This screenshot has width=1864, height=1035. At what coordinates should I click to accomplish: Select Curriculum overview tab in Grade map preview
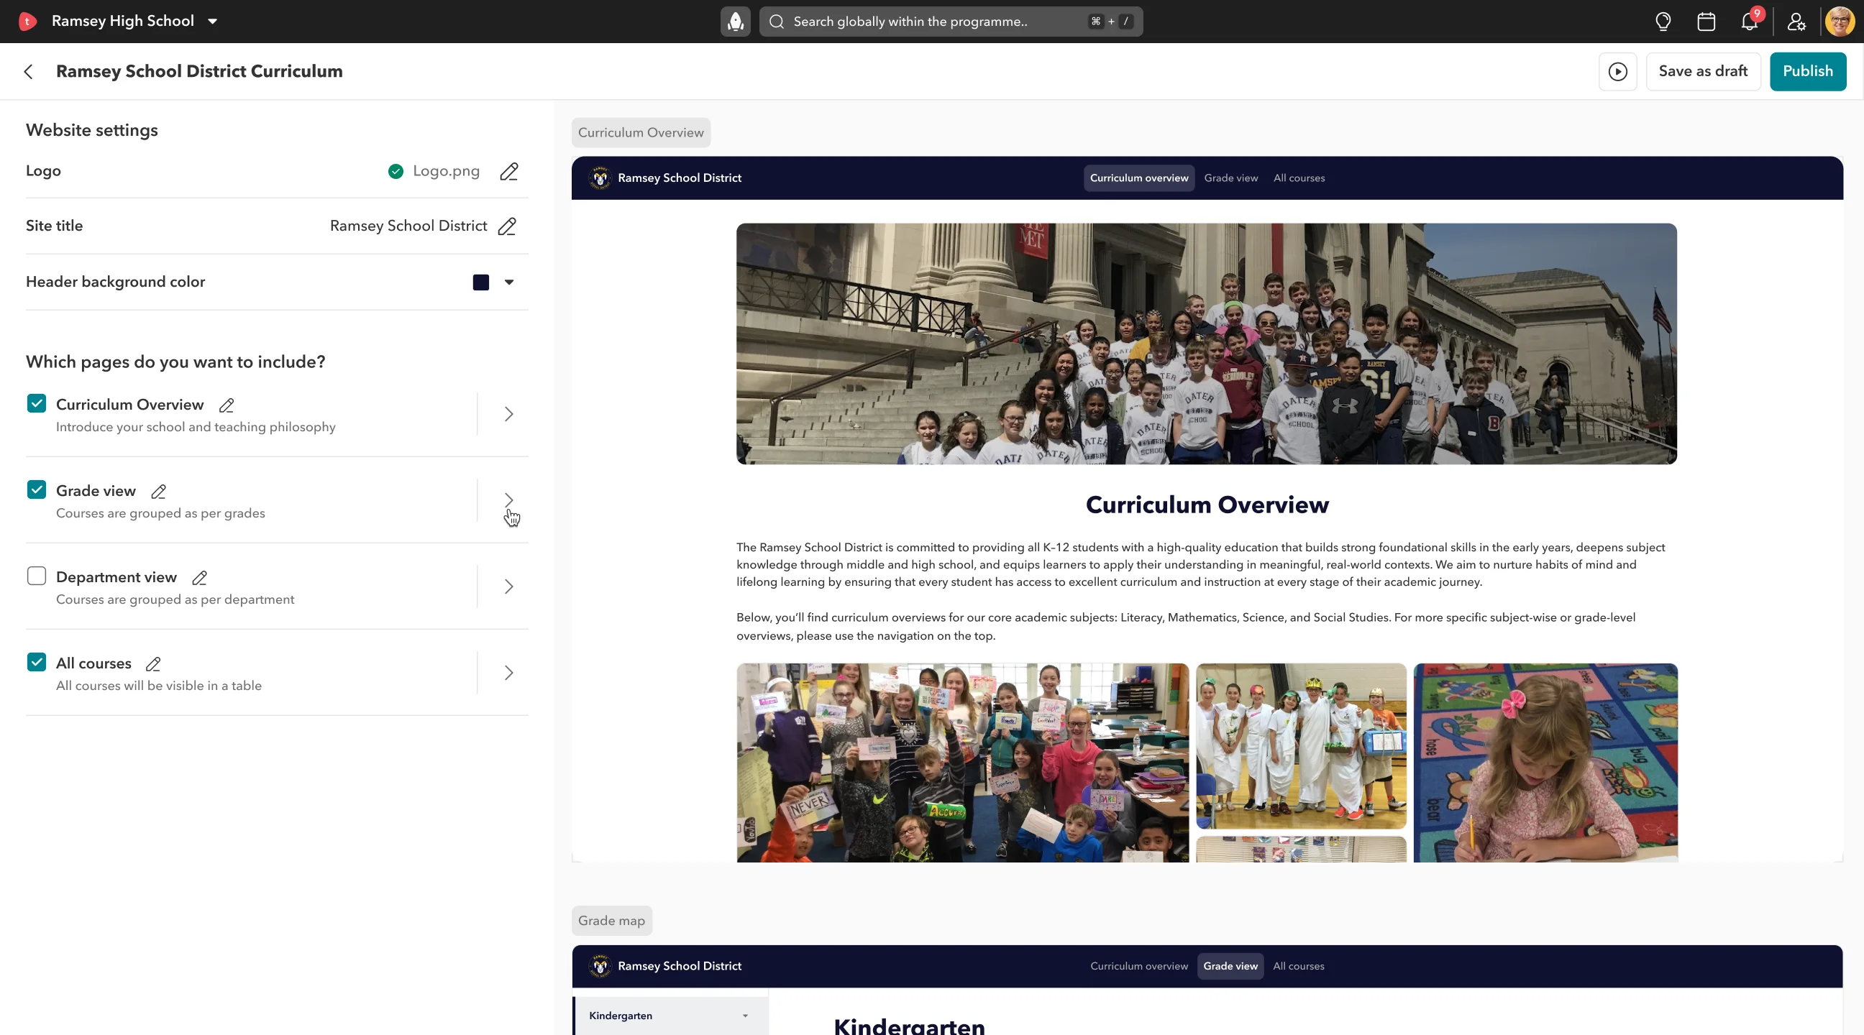pyautogui.click(x=1139, y=966)
